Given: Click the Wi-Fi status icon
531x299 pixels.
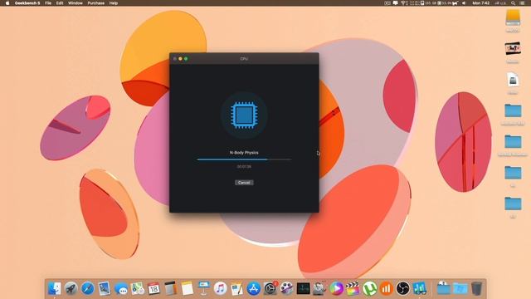Looking at the screenshot, I should point(403,3).
